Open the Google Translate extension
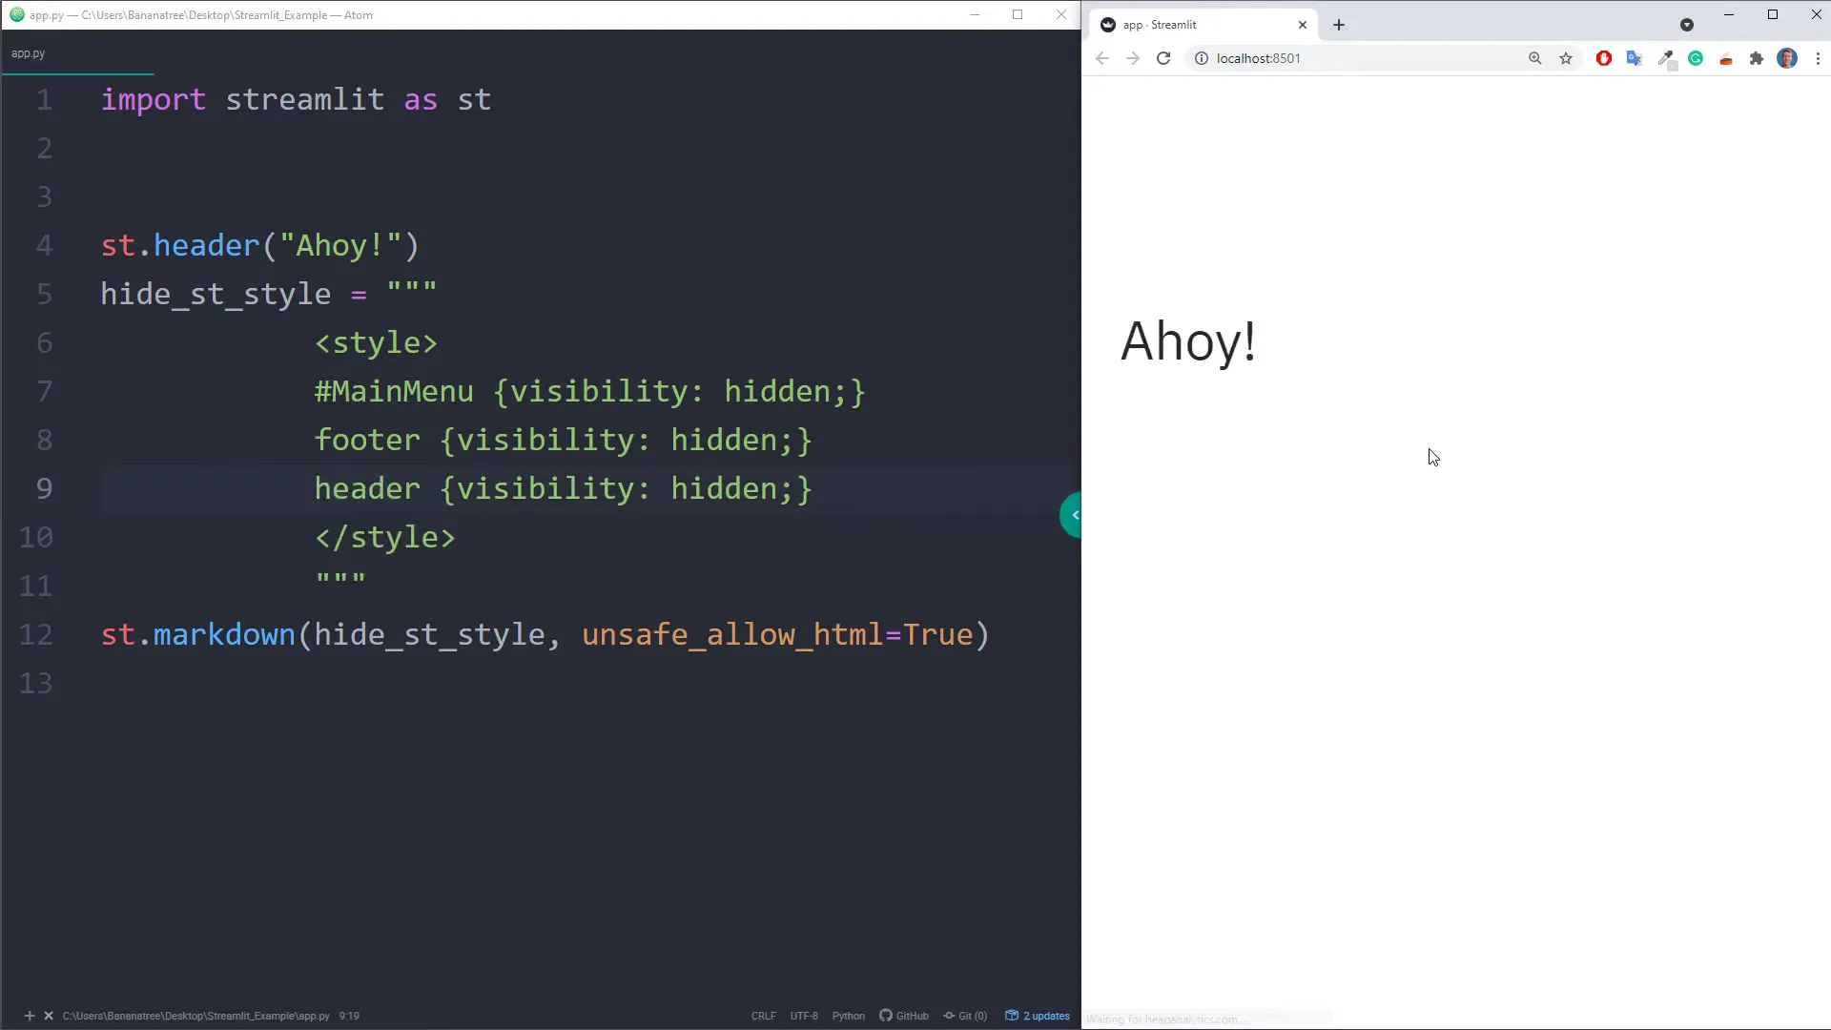1831x1030 pixels. coord(1634,58)
